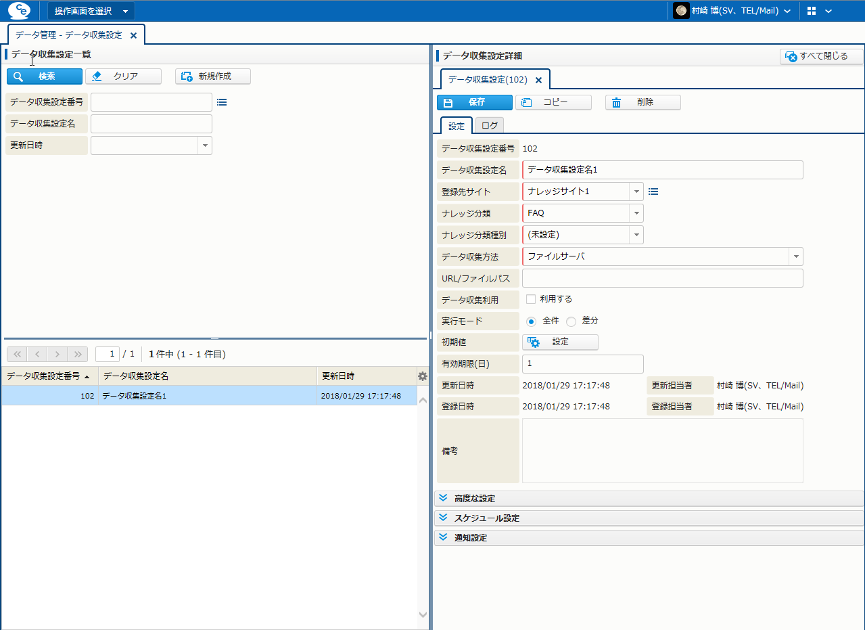Open the 操作画面を選択 menu
This screenshot has height=630, width=865.
point(91,11)
